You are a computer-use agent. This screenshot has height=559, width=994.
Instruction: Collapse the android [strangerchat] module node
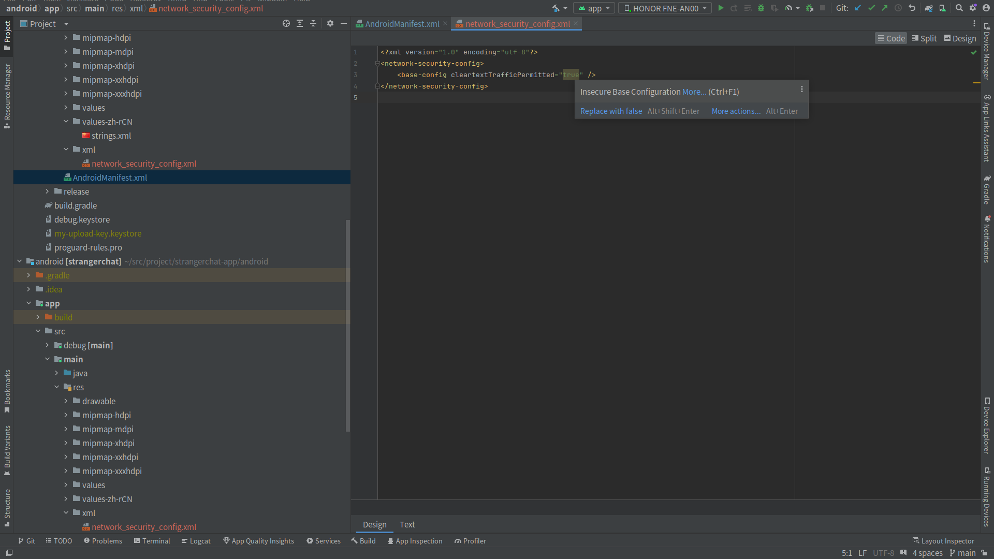19,261
